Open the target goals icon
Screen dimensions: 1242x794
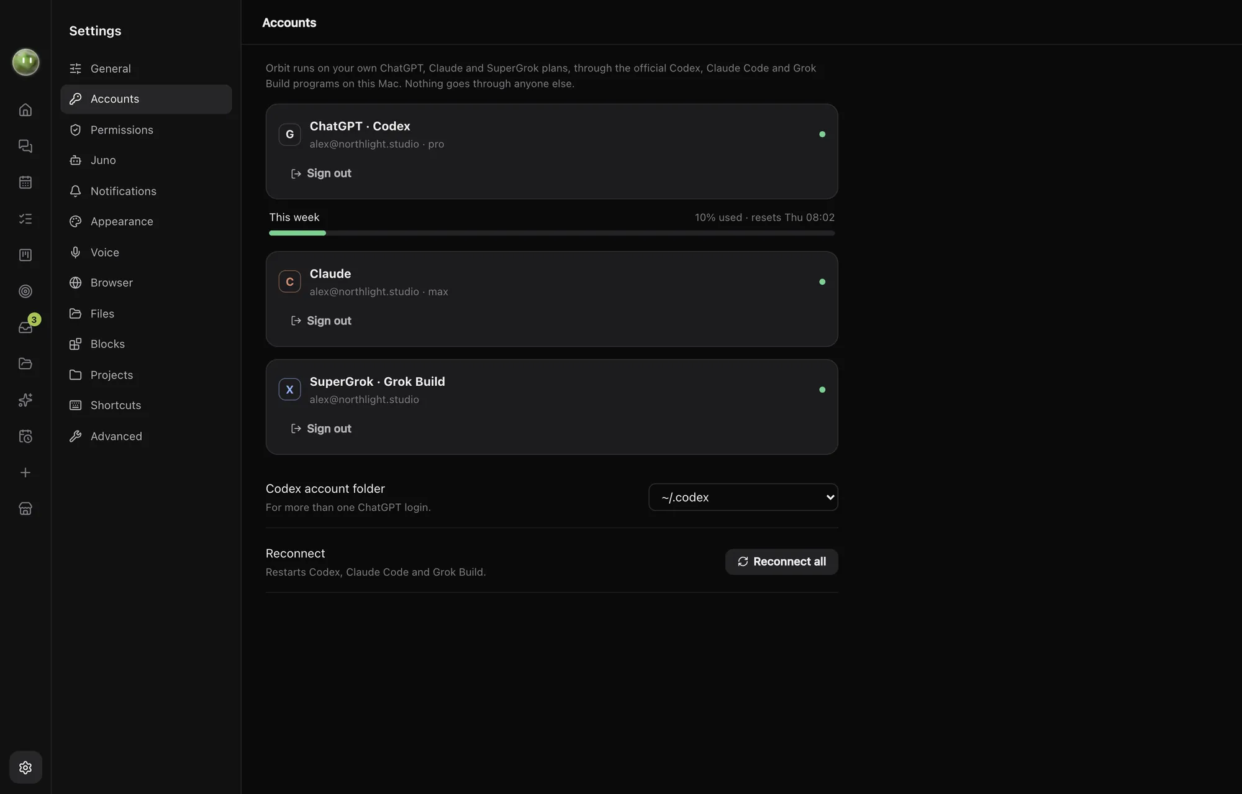click(x=25, y=291)
